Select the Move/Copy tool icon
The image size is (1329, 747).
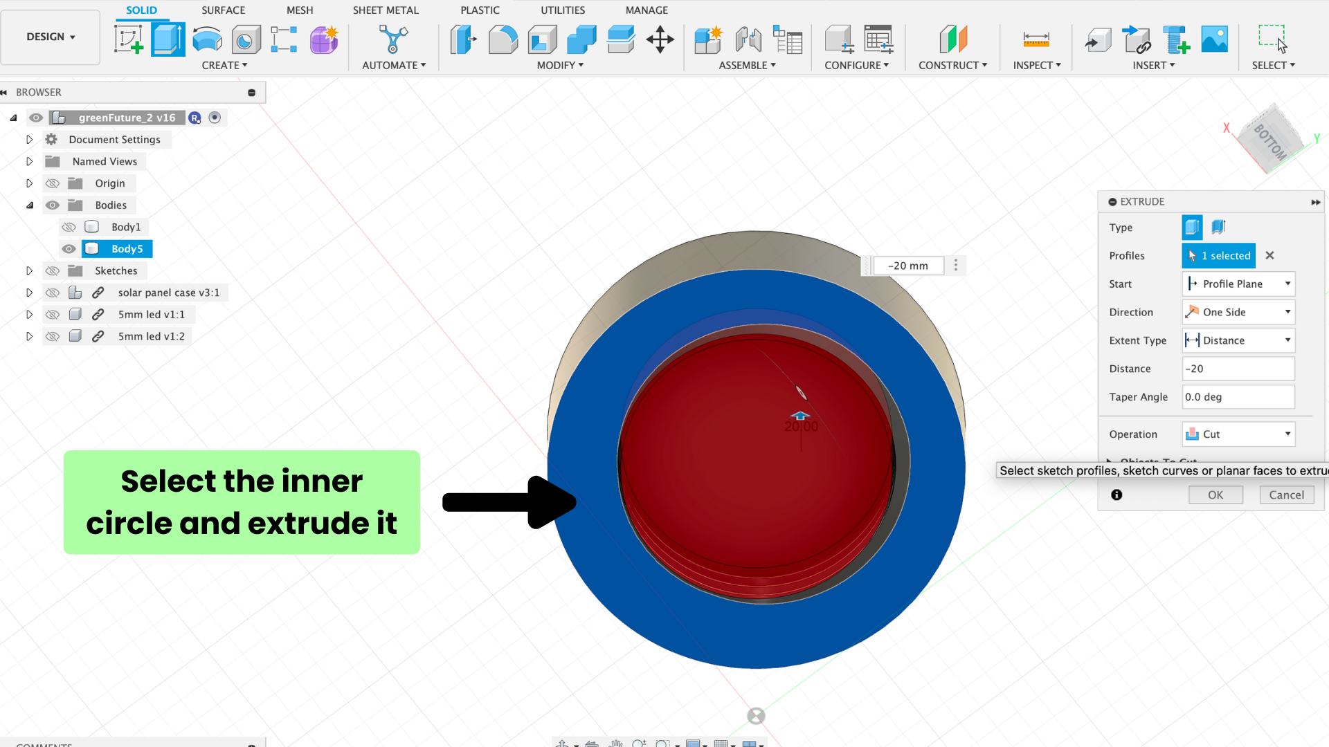click(660, 39)
